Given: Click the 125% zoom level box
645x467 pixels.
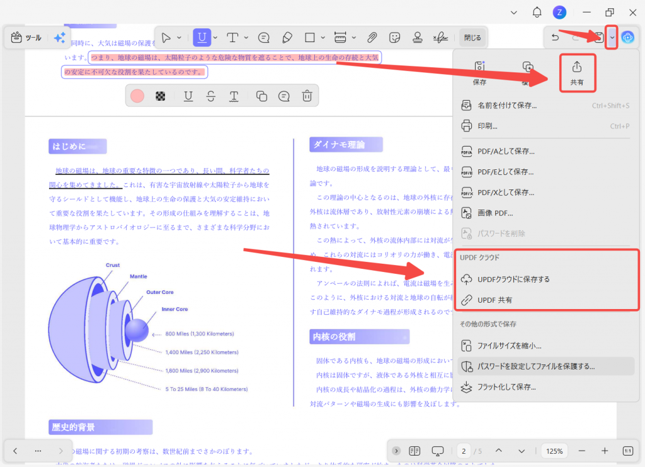Looking at the screenshot, I should pos(554,451).
